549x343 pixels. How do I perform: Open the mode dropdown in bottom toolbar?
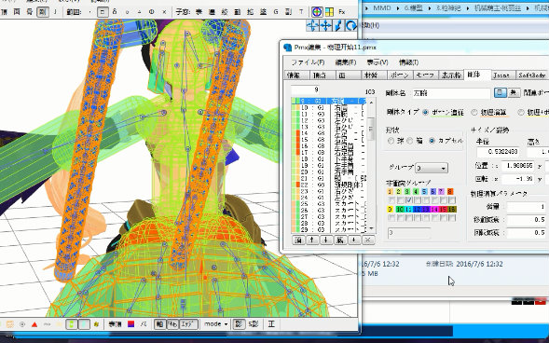coord(215,324)
